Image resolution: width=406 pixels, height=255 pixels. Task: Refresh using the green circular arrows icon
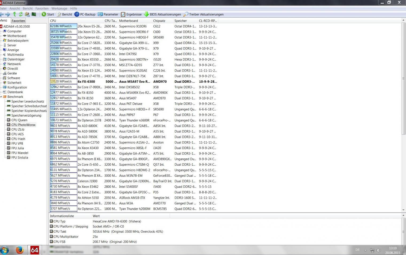(21, 14)
